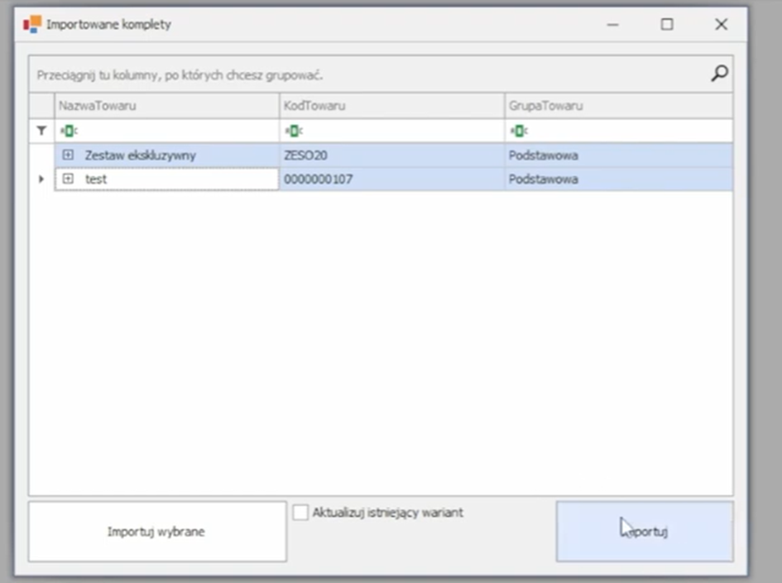Sort by NazwaTowaru column header

coord(166,106)
